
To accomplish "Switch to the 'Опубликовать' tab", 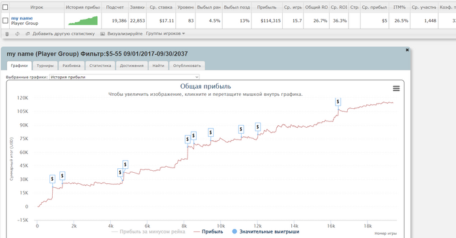I will click(187, 66).
